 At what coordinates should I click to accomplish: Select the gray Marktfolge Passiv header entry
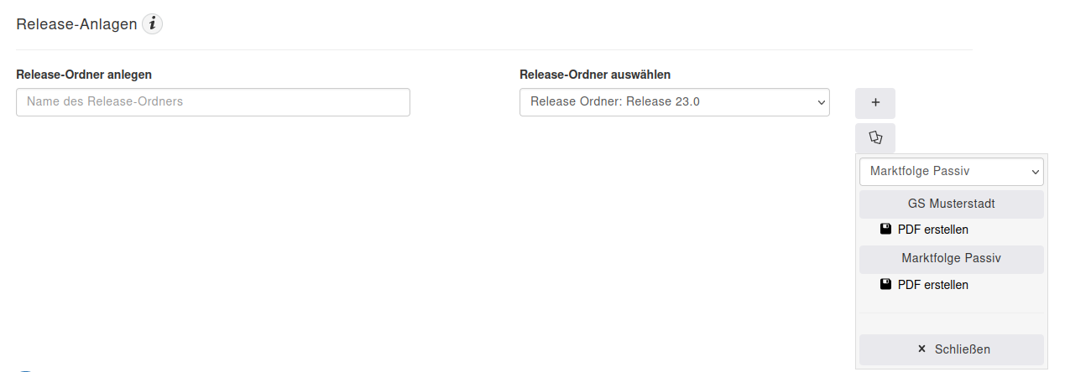(x=952, y=259)
